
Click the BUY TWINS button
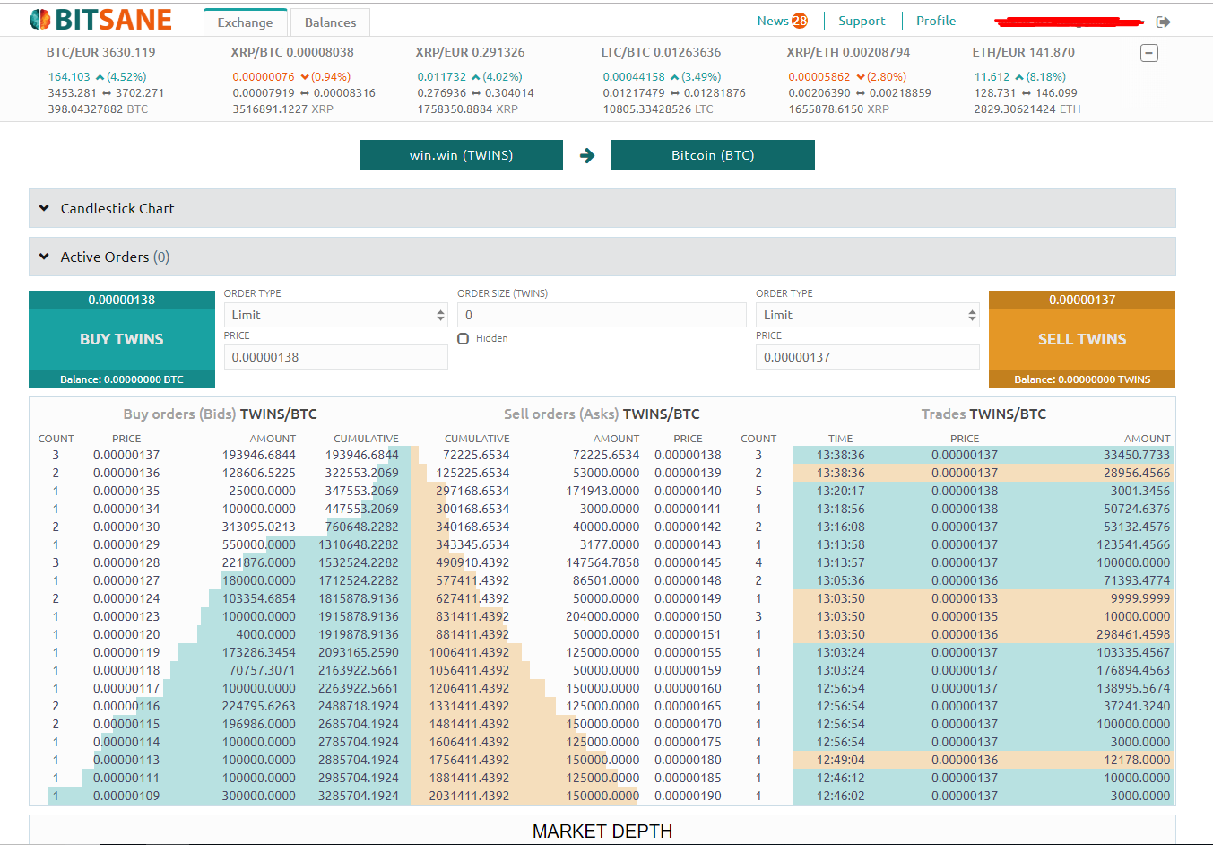121,338
